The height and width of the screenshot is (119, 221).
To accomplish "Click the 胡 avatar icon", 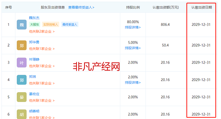I will (x=21, y=114).
